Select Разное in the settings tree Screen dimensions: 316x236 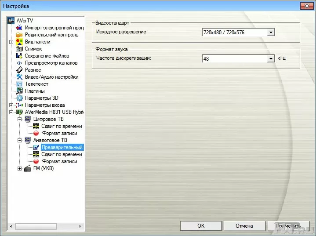[33, 70]
